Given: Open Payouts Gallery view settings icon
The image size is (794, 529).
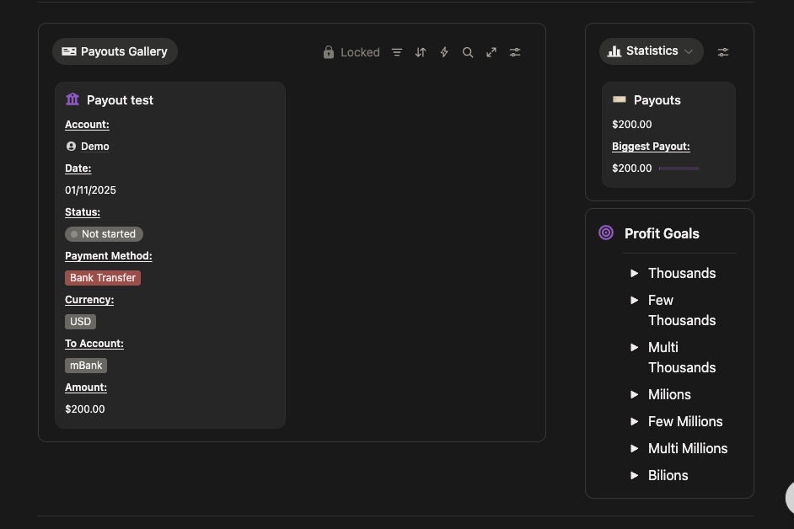Looking at the screenshot, I should pyautogui.click(x=515, y=52).
